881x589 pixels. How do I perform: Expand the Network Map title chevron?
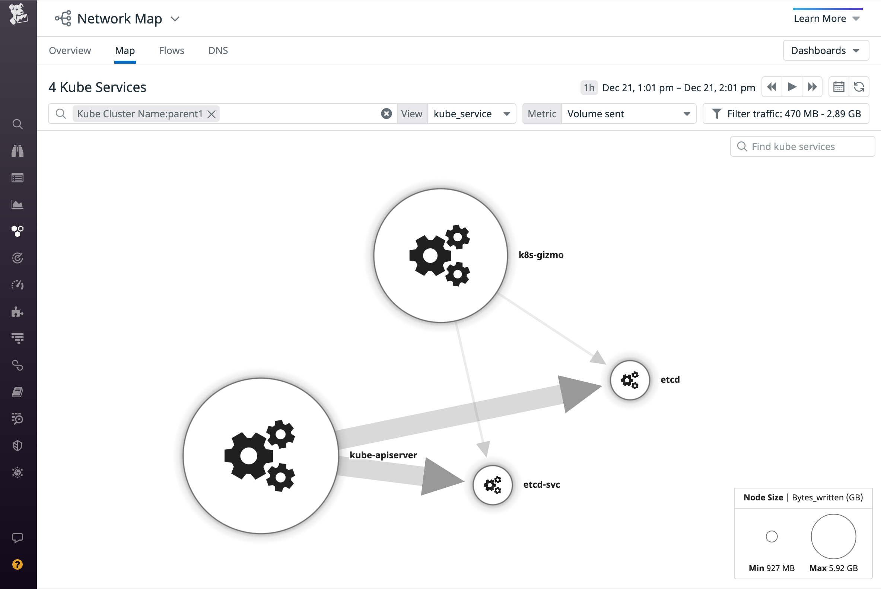175,19
